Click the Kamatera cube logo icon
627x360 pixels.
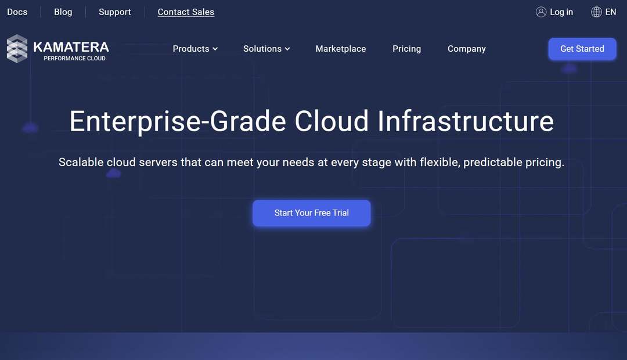pyautogui.click(x=17, y=49)
